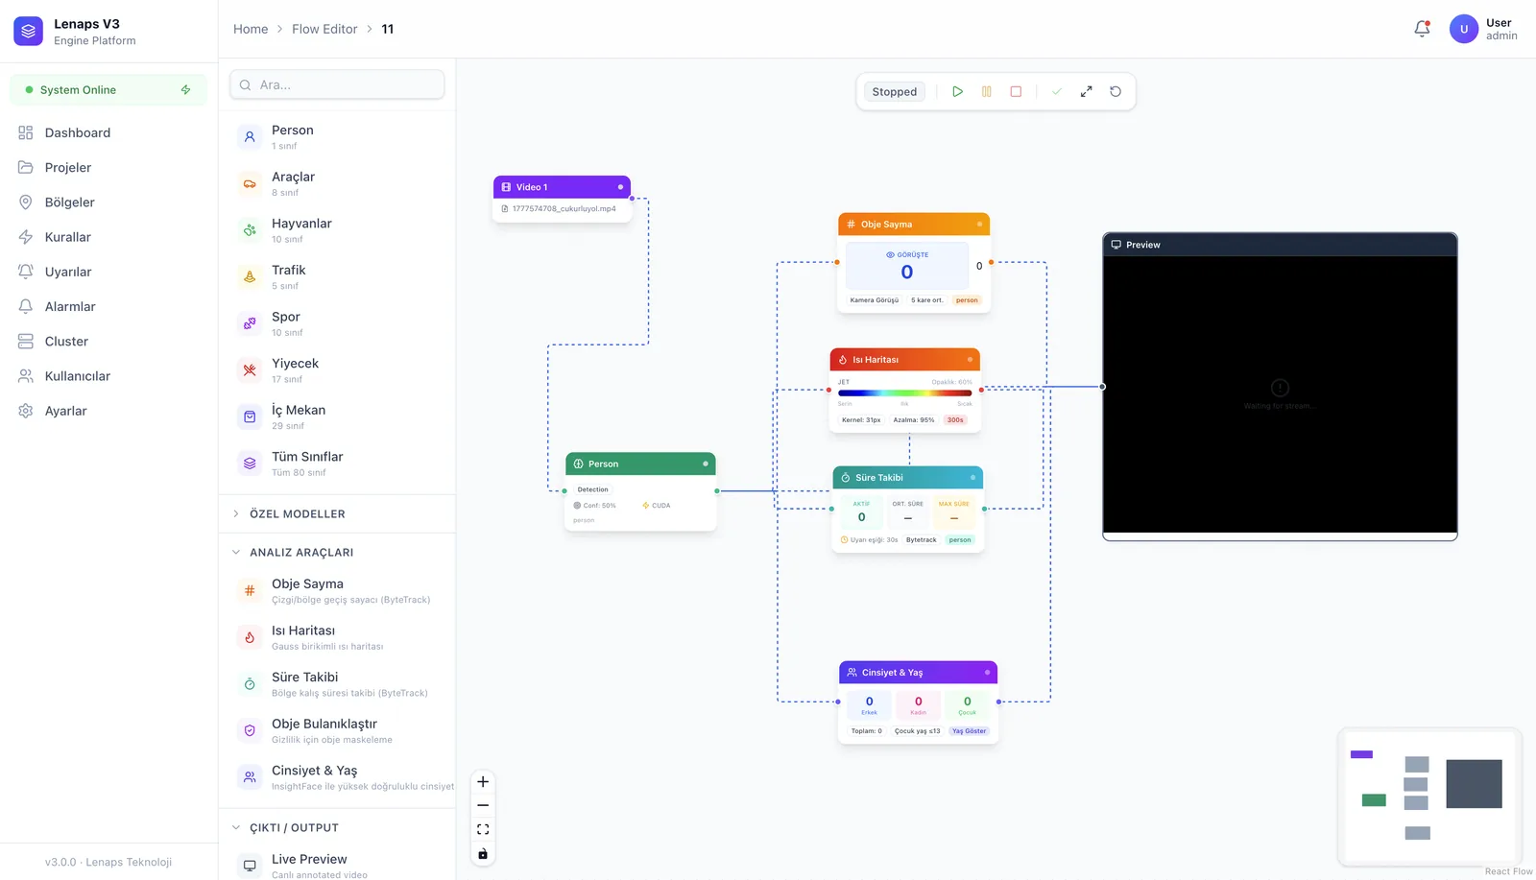Follow the Flow Editor breadcrumb link
The height and width of the screenshot is (880, 1536).
[x=324, y=29]
